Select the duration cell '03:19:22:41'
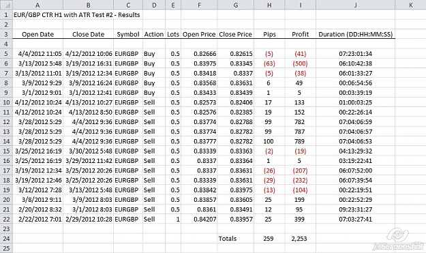 355,161
